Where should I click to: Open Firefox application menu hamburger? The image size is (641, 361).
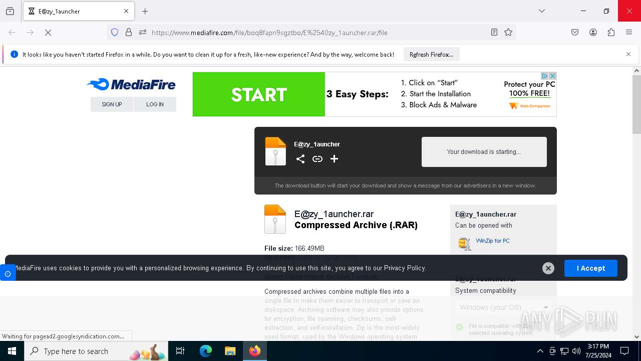[x=629, y=33]
